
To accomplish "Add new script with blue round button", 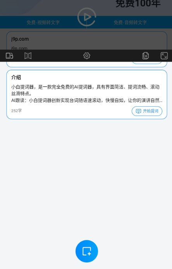I will (x=87, y=251).
